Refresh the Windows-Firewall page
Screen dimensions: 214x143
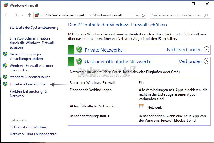(143, 15)
